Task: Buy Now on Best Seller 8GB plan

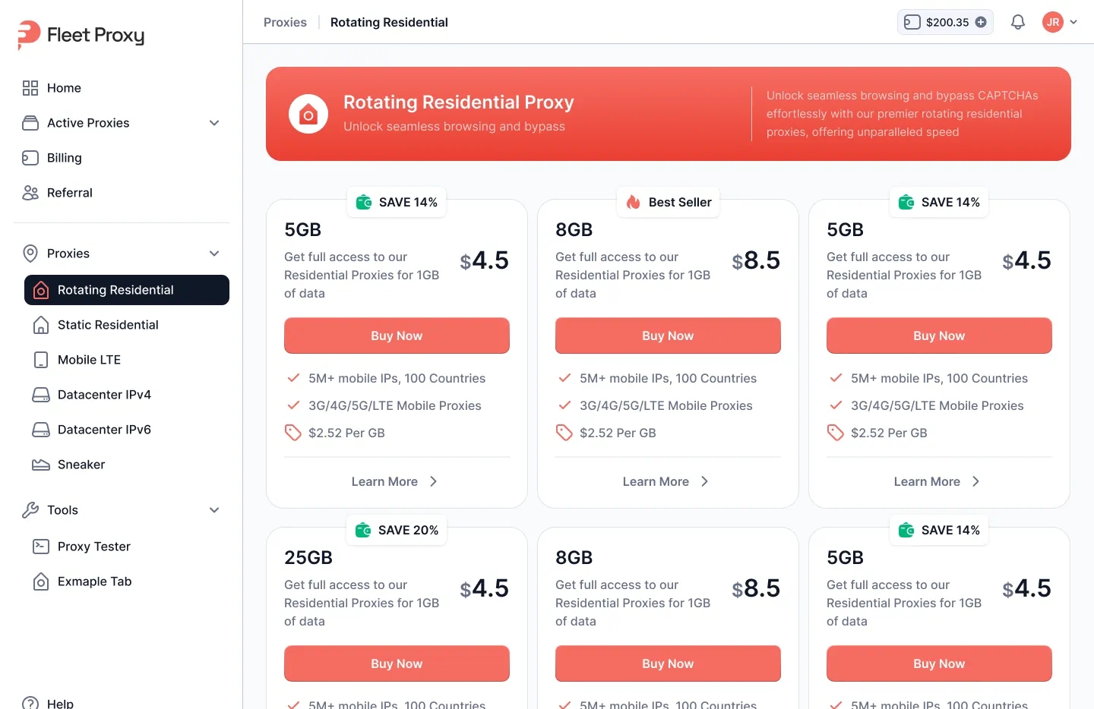Action: pos(668,336)
